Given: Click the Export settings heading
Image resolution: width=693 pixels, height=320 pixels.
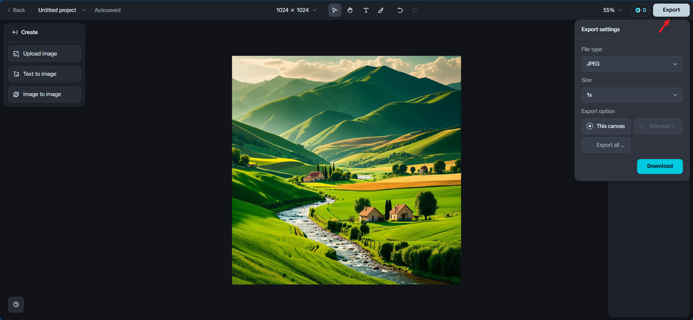Looking at the screenshot, I should [x=600, y=29].
